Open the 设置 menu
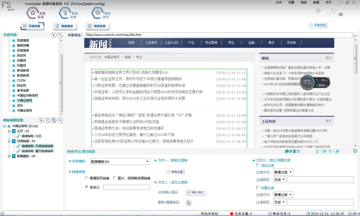360x216 pixels. pos(291,3)
